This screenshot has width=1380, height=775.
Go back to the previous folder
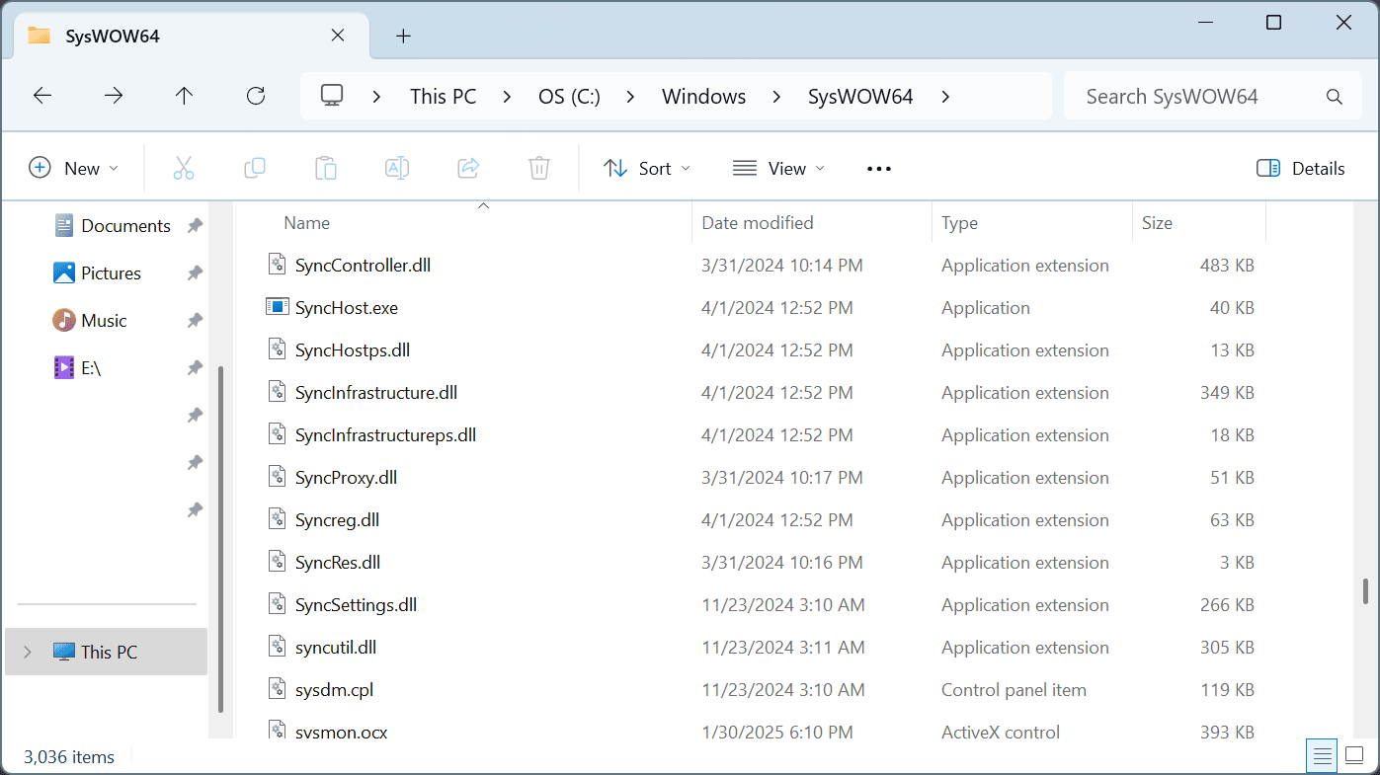[42, 96]
